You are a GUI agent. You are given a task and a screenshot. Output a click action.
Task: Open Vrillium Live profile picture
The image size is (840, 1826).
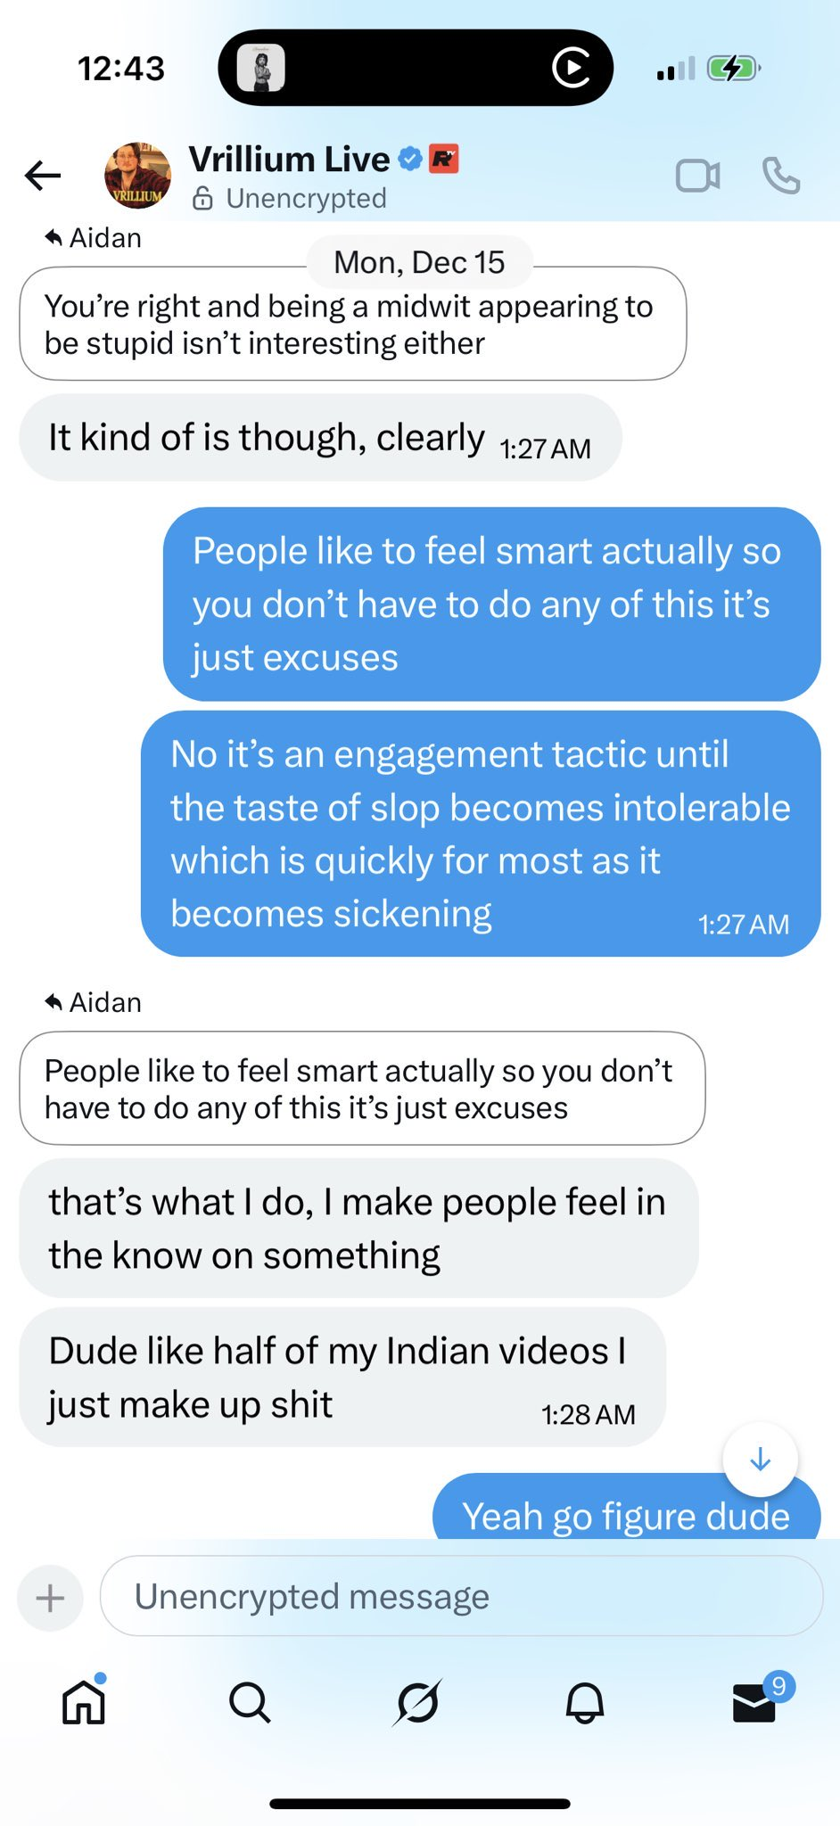tap(137, 176)
